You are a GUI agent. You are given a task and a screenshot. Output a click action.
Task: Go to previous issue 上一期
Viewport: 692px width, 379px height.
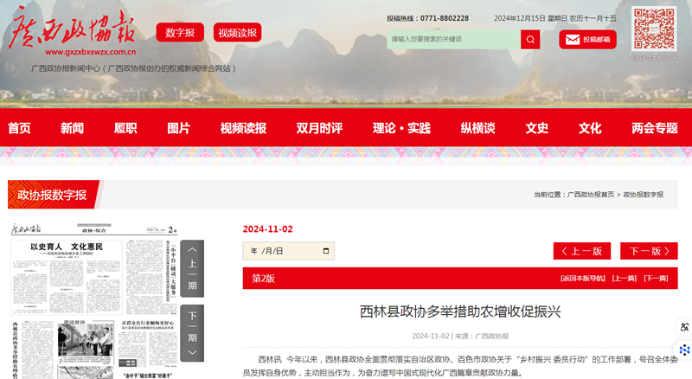(192, 268)
